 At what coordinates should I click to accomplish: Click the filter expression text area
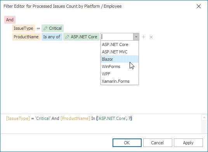pos(101,124)
